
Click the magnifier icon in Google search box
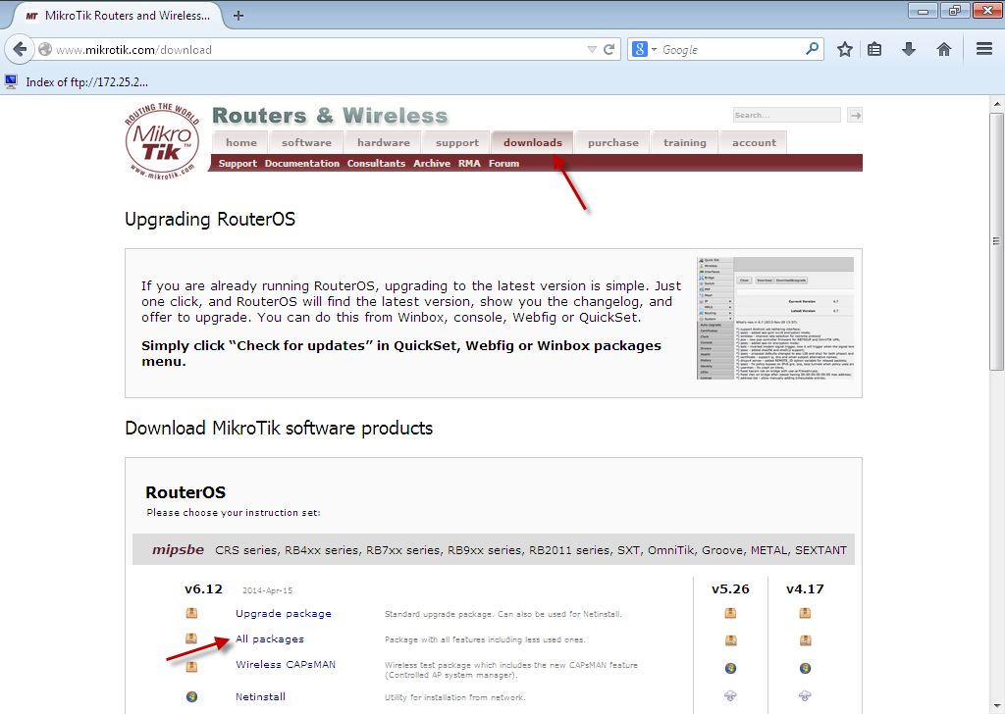812,49
